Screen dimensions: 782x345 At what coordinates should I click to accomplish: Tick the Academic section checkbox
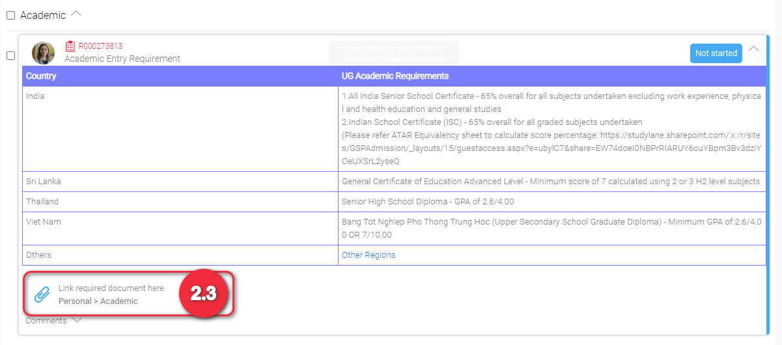pos(10,16)
